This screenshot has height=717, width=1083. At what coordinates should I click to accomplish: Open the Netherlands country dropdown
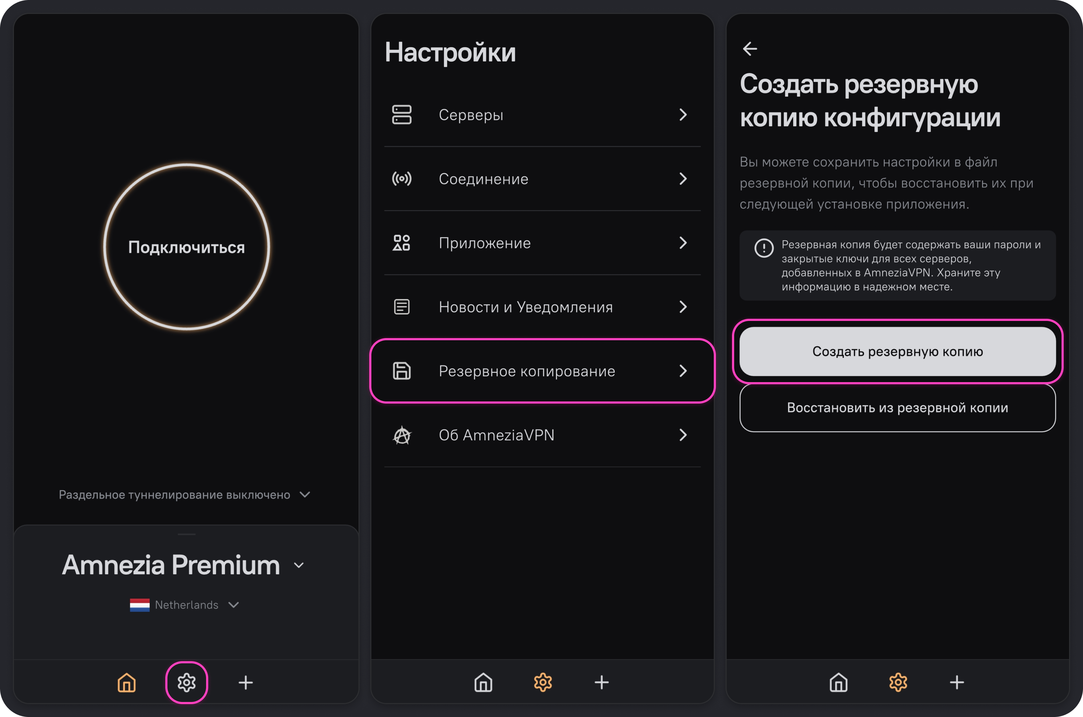pos(234,605)
